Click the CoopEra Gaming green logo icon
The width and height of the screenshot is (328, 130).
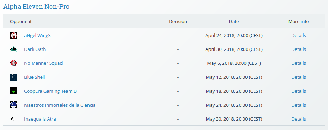tap(14, 91)
